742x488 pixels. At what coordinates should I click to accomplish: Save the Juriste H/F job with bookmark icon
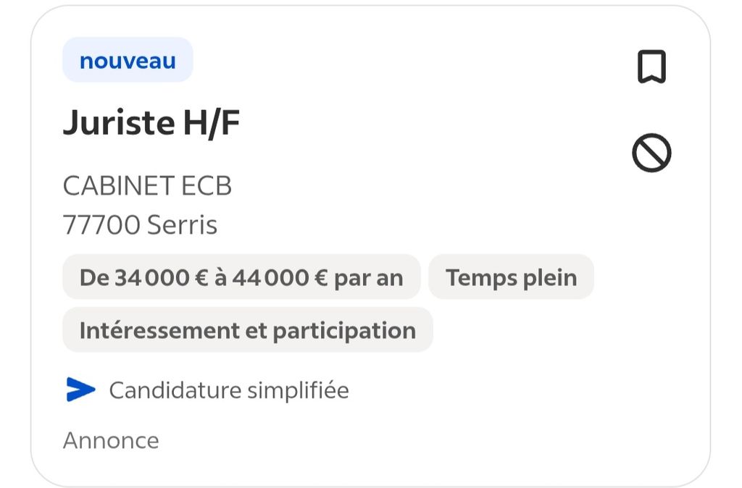point(651,67)
